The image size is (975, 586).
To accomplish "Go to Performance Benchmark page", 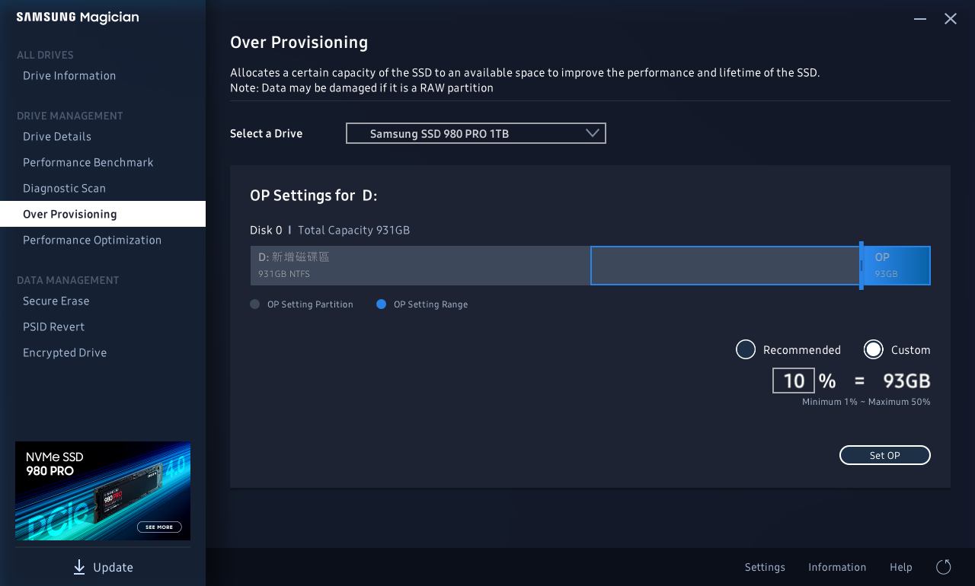I will click(88, 162).
